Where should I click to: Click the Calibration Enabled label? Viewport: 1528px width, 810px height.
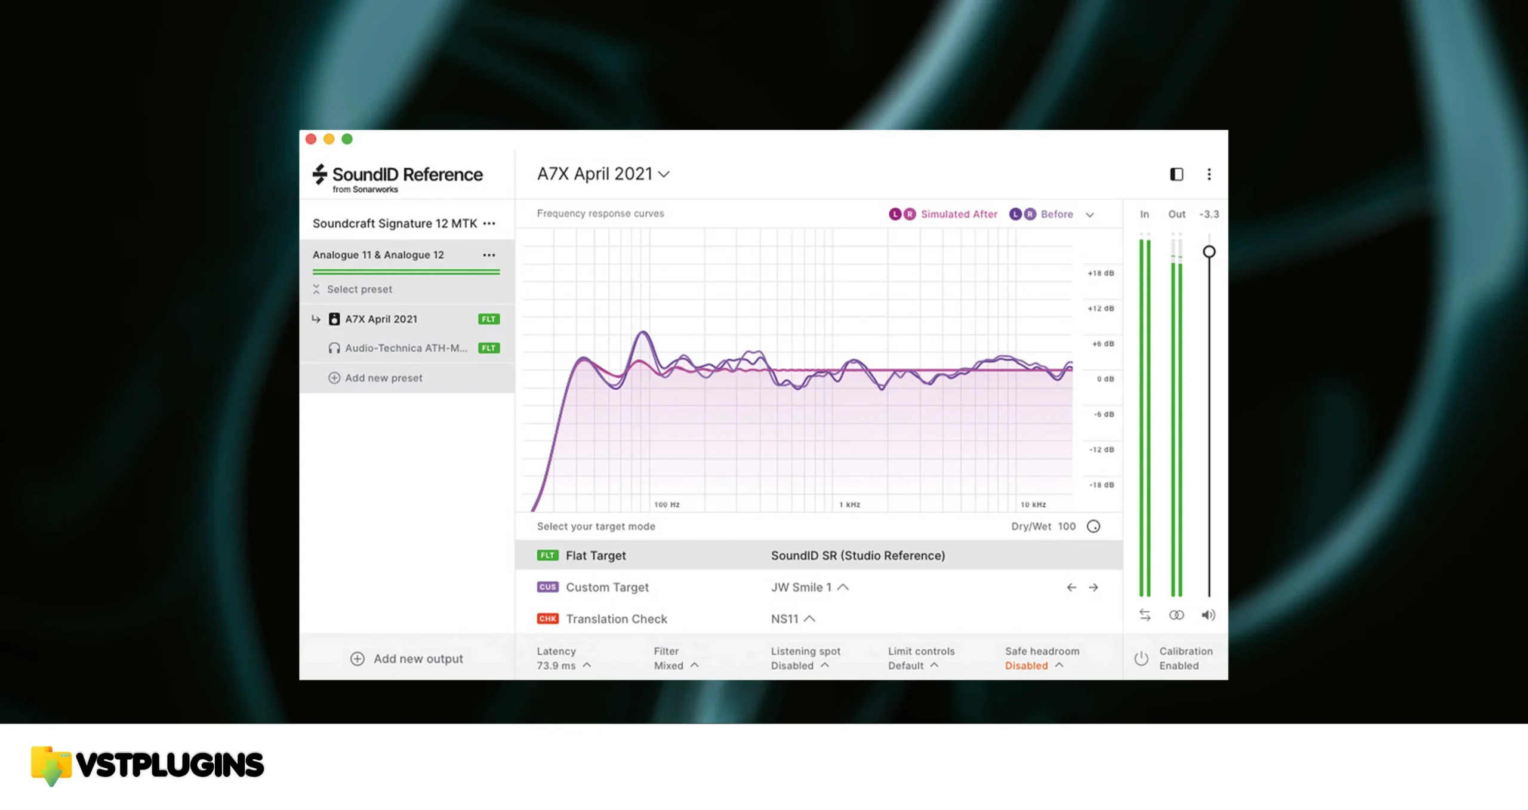1185,658
